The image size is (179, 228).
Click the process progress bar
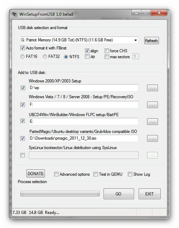tap(60, 194)
